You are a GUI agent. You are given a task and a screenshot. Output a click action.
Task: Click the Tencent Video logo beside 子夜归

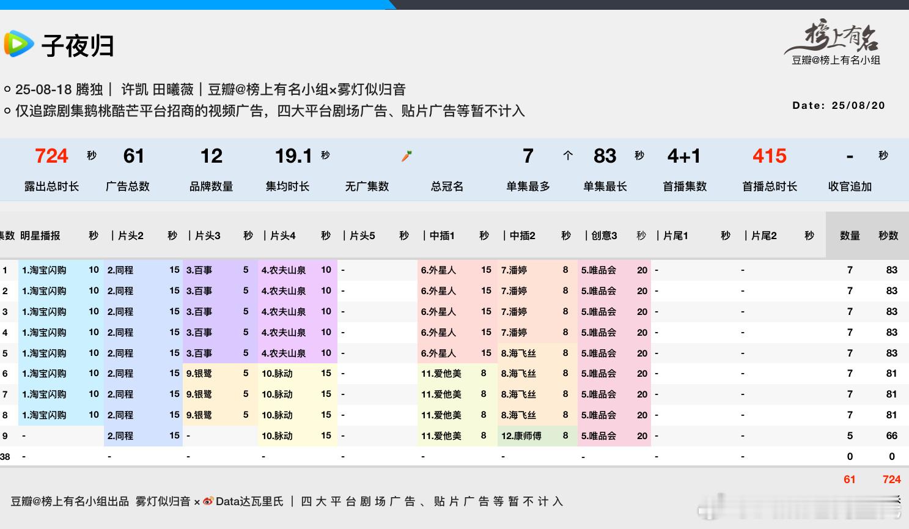click(x=18, y=44)
